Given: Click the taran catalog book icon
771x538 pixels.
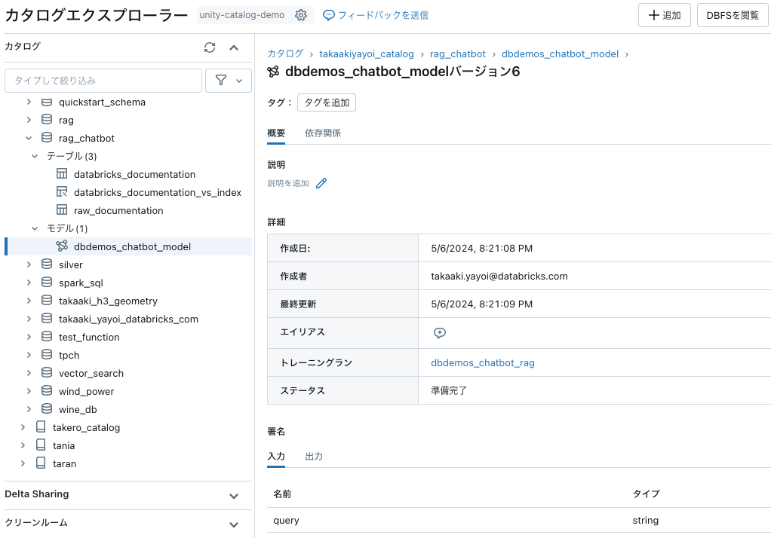Looking at the screenshot, I should click(x=41, y=463).
